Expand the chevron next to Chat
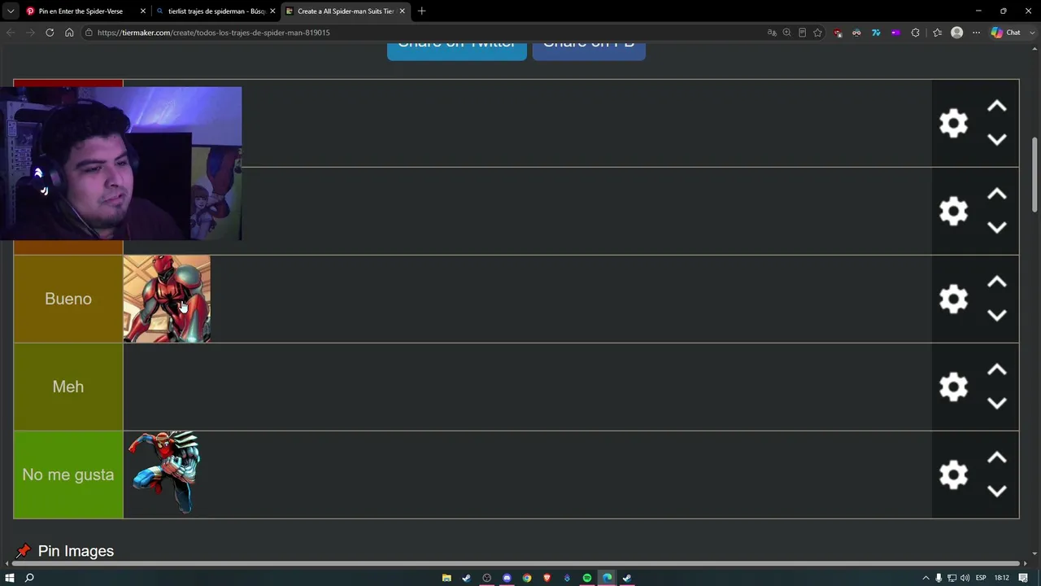This screenshot has width=1041, height=586. point(1030,33)
